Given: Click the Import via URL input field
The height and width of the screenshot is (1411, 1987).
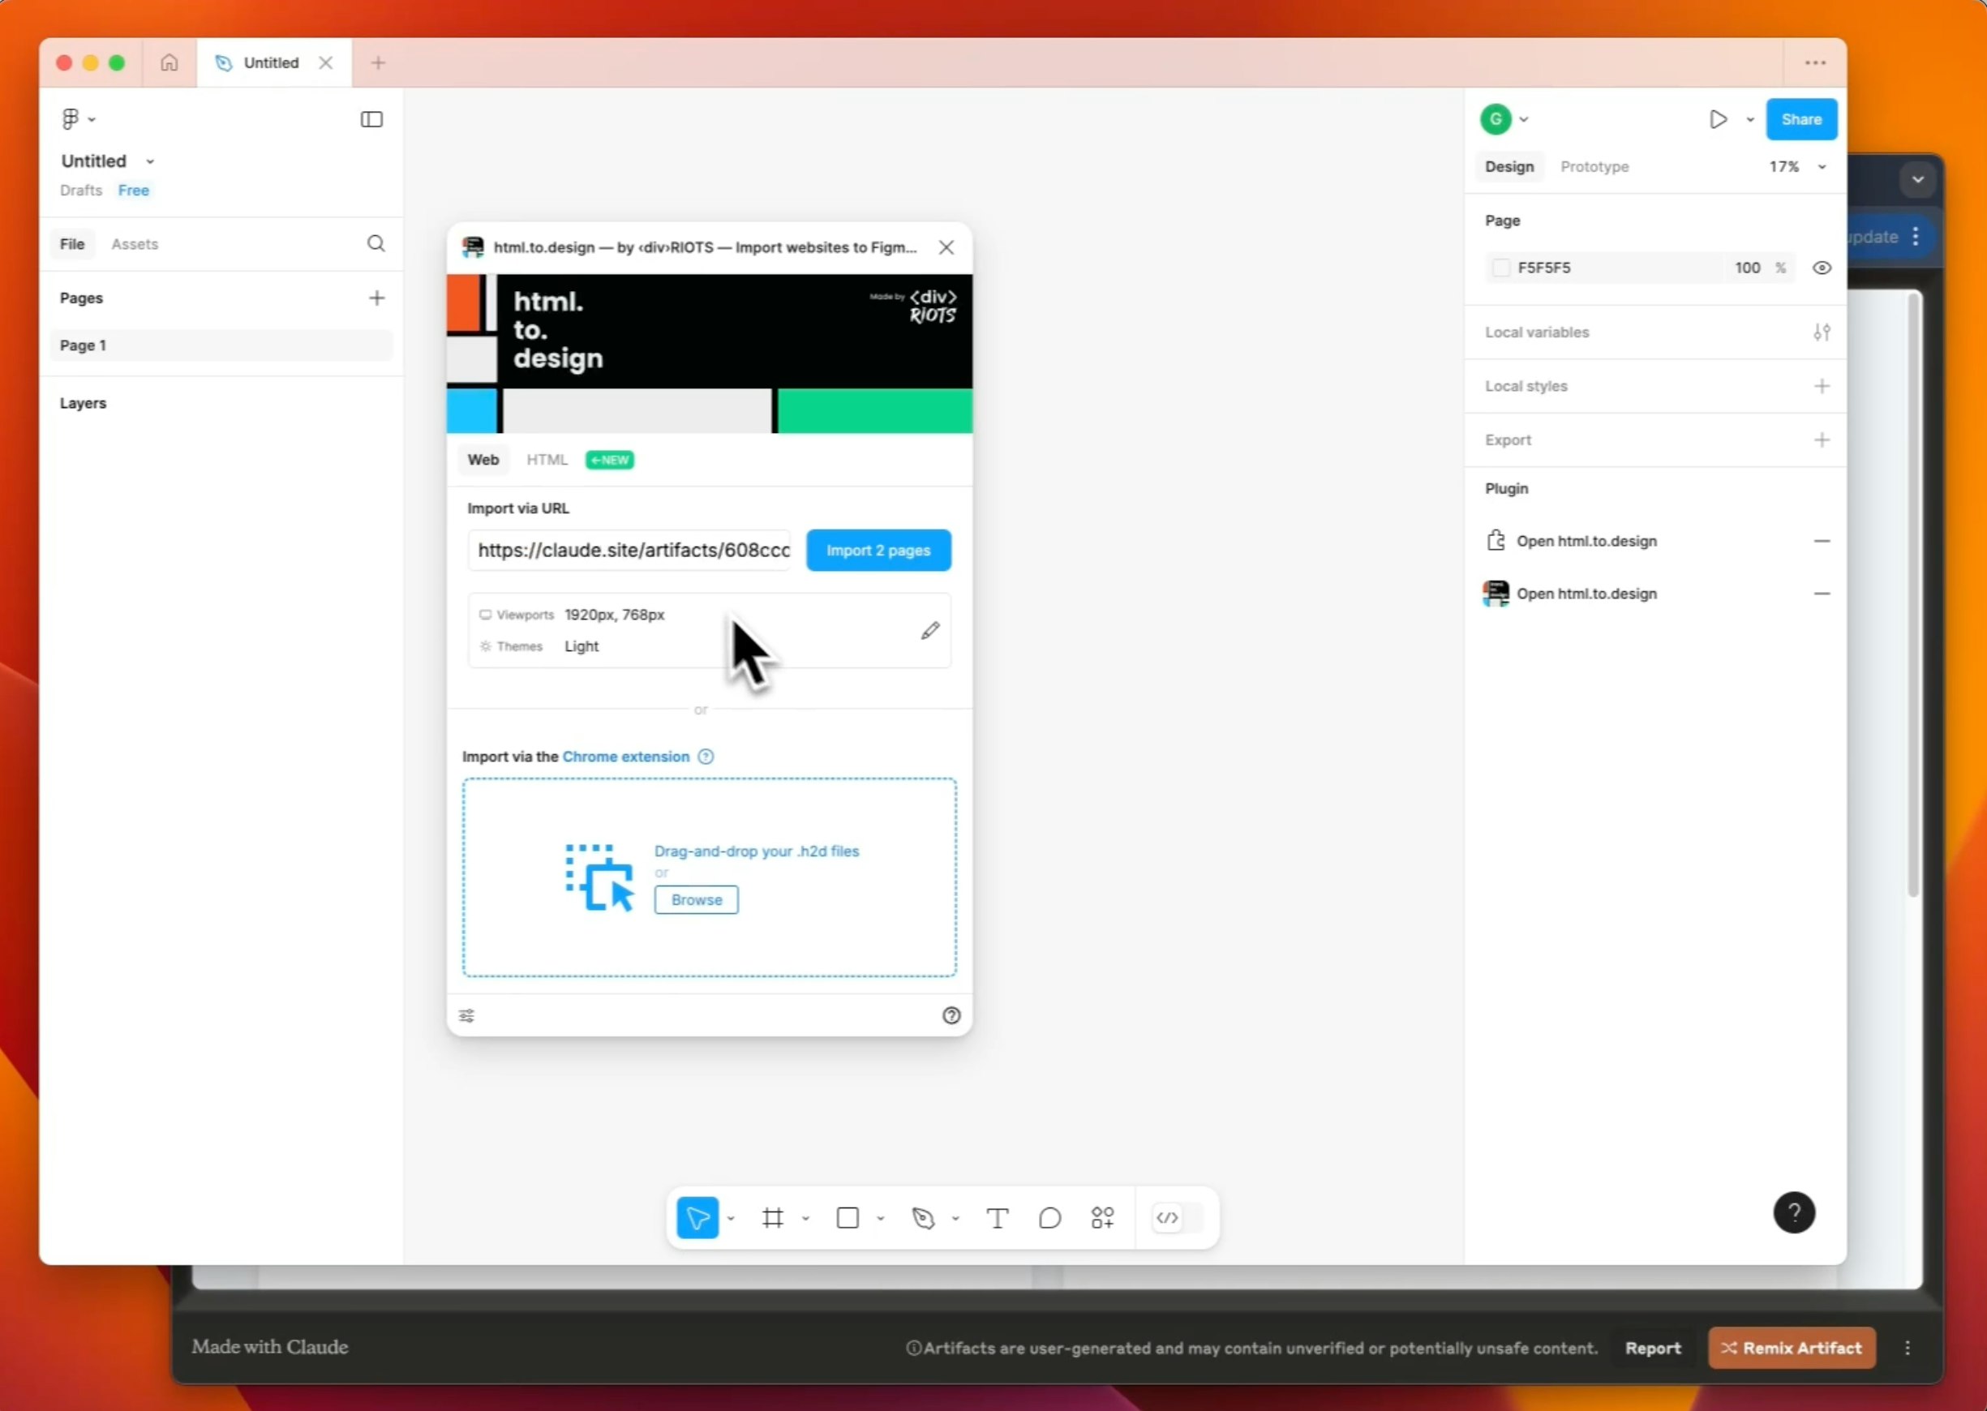Looking at the screenshot, I should pos(630,550).
